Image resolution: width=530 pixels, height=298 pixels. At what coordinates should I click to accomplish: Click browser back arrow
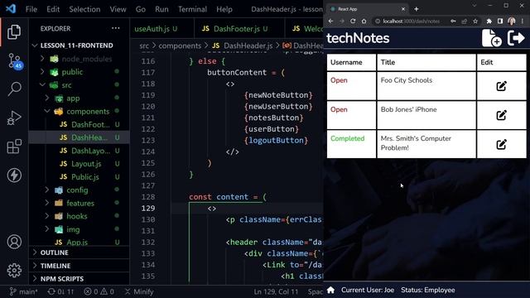[x=331, y=21]
